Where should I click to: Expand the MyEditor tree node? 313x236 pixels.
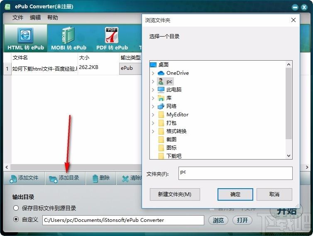(x=153, y=115)
